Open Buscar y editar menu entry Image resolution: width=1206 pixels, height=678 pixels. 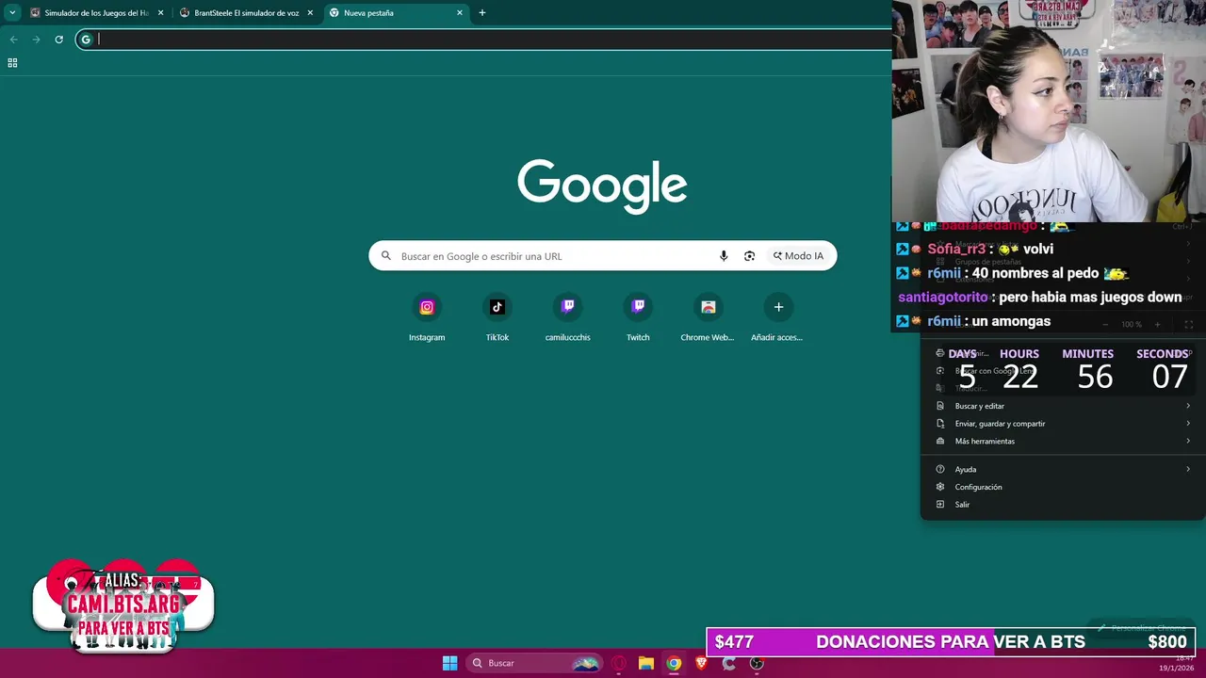click(1063, 406)
